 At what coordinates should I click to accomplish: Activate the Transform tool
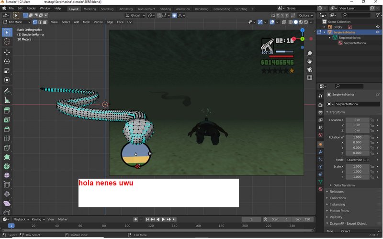7,80
